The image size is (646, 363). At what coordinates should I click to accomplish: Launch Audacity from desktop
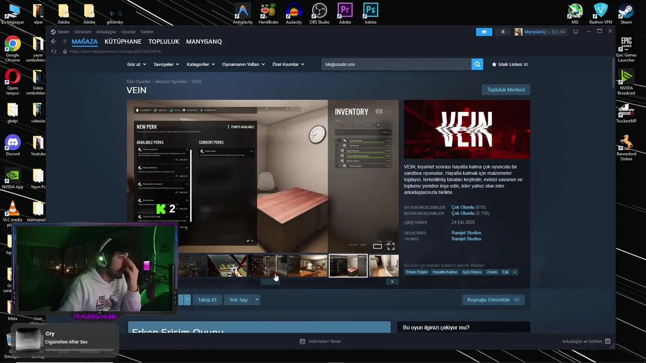[294, 14]
